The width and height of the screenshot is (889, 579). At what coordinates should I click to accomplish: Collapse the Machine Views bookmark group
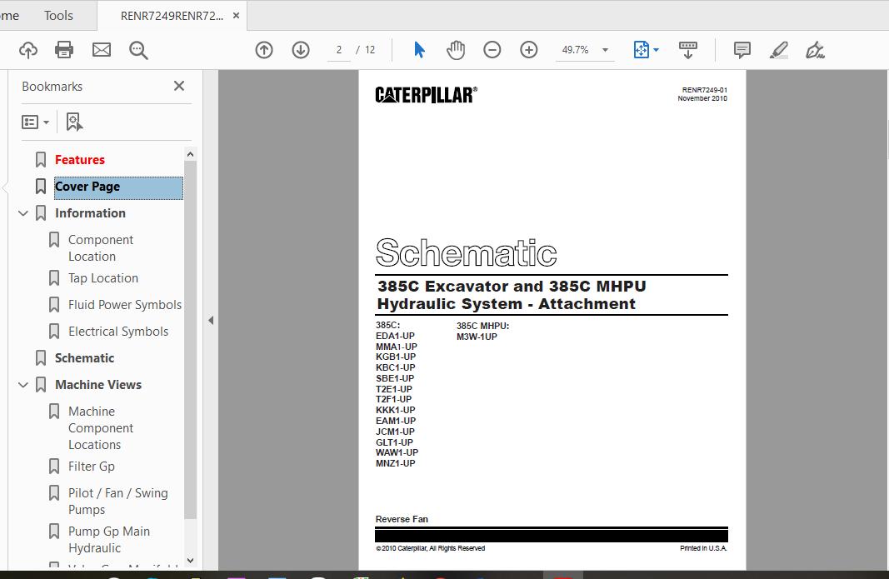[x=23, y=385]
